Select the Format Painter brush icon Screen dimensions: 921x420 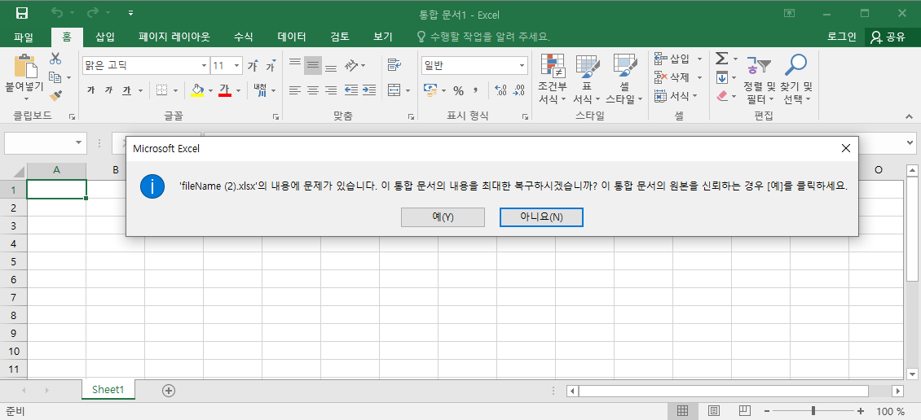point(55,95)
